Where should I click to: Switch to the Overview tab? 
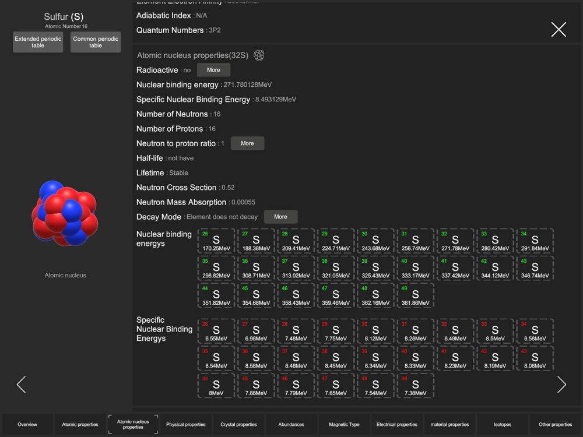tap(27, 424)
